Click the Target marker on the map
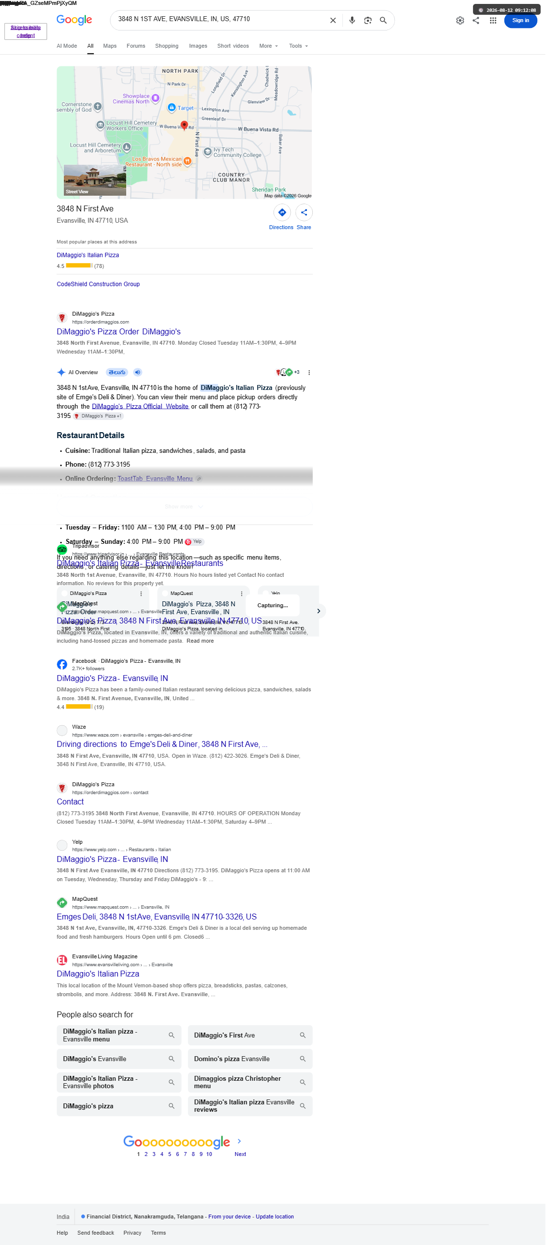The width and height of the screenshot is (552, 1245). pos(172,107)
